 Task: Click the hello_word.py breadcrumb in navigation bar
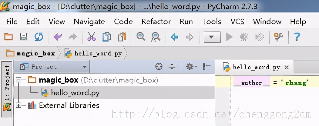[93, 53]
